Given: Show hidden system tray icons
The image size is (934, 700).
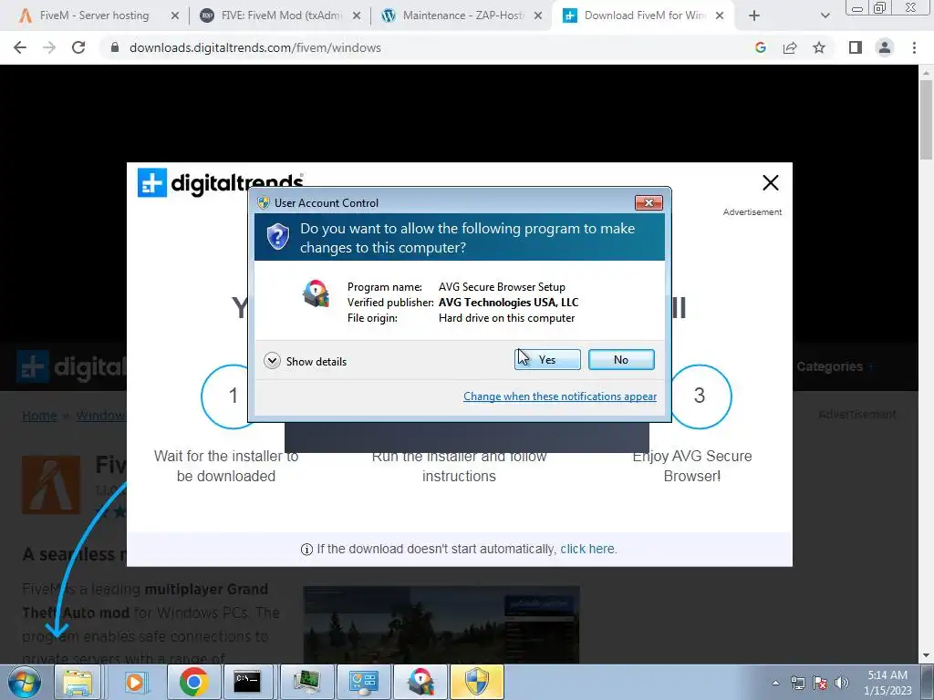Looking at the screenshot, I should pyautogui.click(x=775, y=683).
